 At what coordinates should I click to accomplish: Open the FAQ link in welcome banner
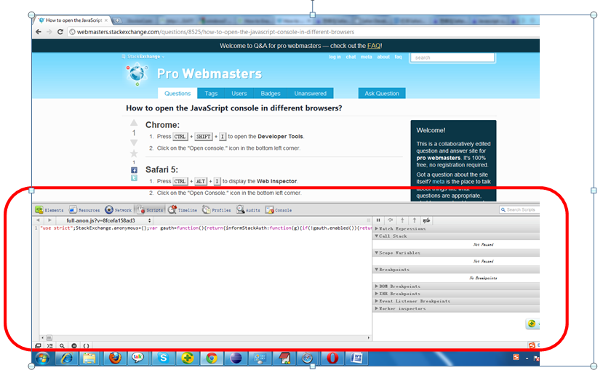tap(374, 46)
